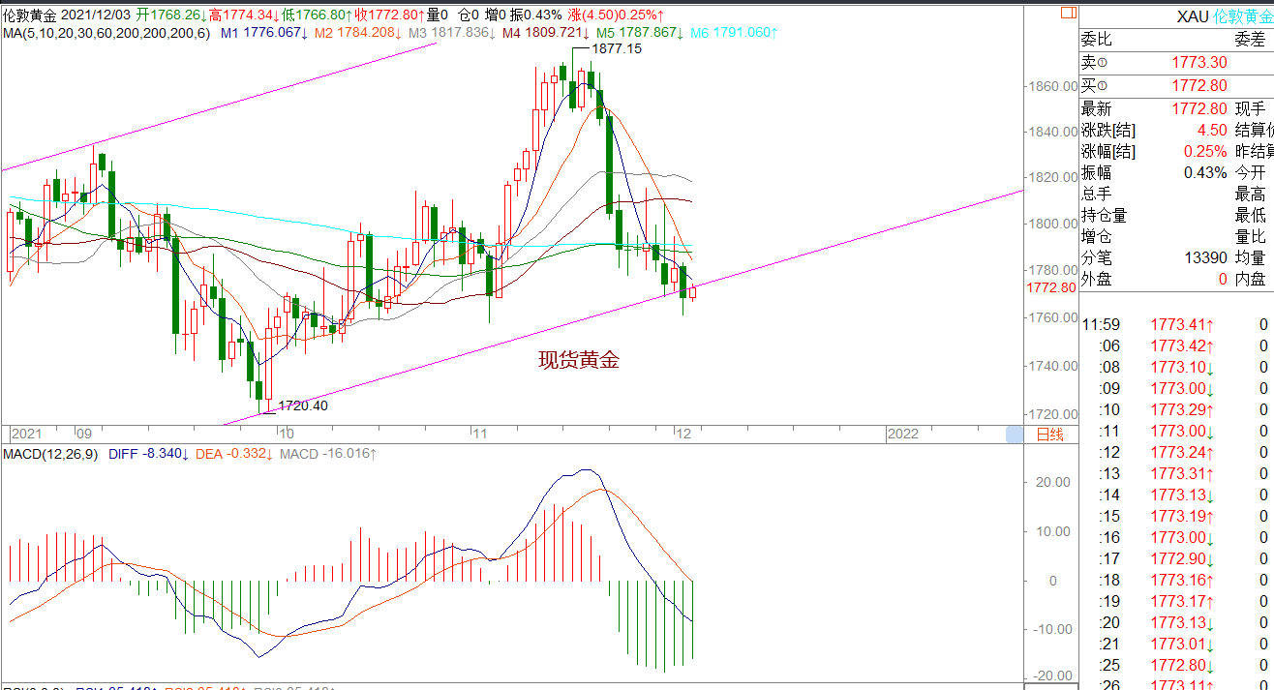Click the 振幅 value 0.43%
Screen dimensions: 1274x690
1205,172
